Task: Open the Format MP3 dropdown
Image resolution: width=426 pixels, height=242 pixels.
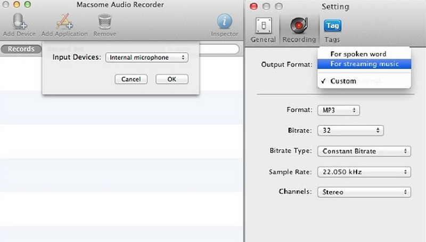Action: coord(339,110)
